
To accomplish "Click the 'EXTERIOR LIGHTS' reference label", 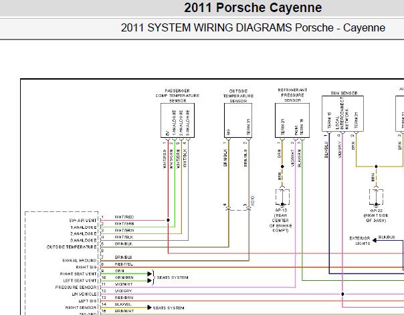I will 360,241.
